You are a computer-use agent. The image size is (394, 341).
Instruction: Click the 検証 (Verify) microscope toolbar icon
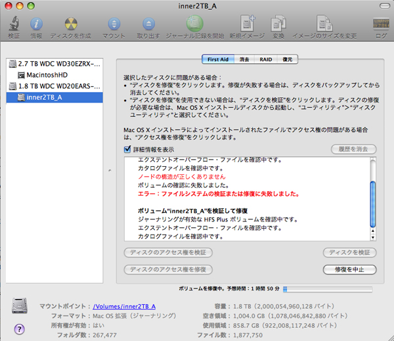[14, 23]
